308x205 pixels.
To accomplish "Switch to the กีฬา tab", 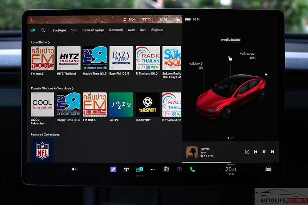I will tap(143, 30).
